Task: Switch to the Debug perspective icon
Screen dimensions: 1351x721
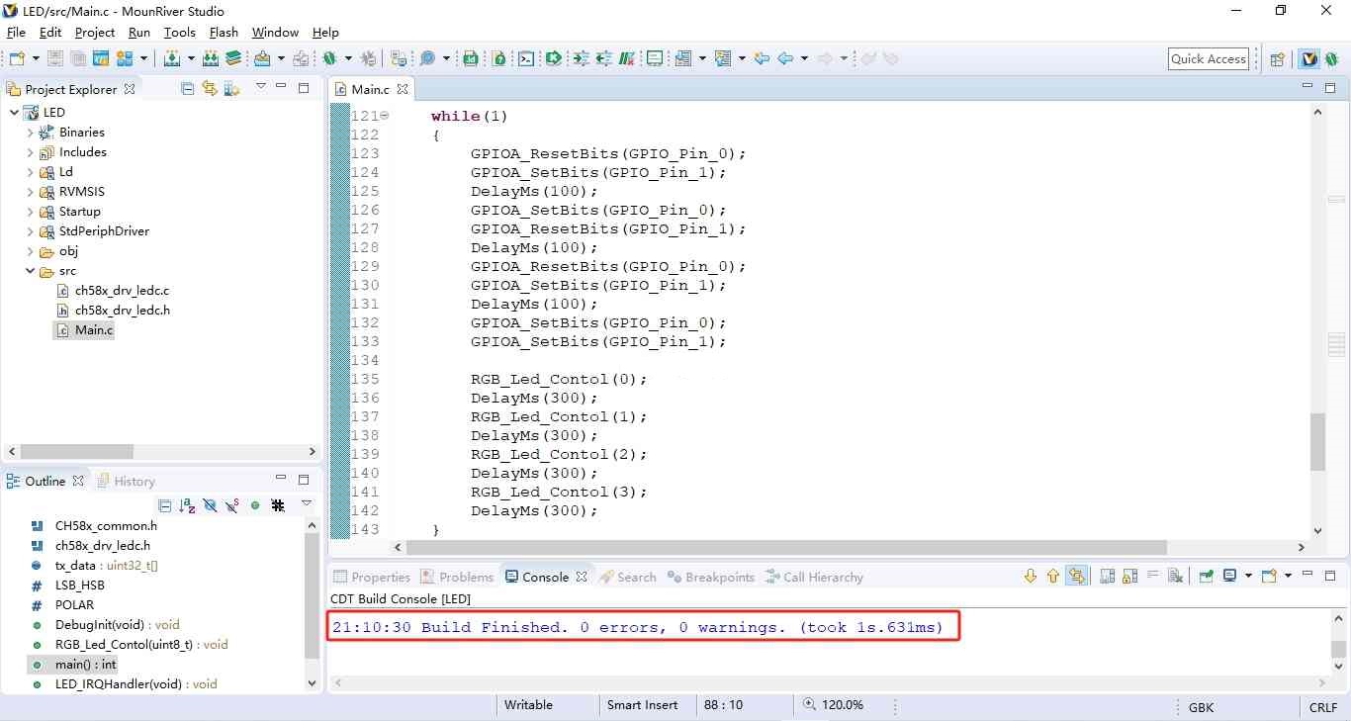Action: 1333,59
